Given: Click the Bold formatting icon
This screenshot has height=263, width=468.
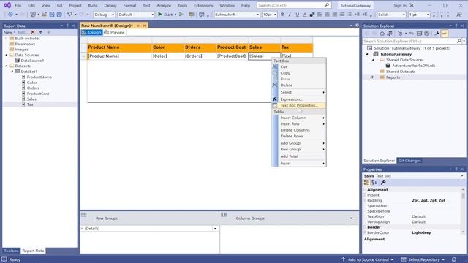Looking at the screenshot, I should (x=282, y=15).
